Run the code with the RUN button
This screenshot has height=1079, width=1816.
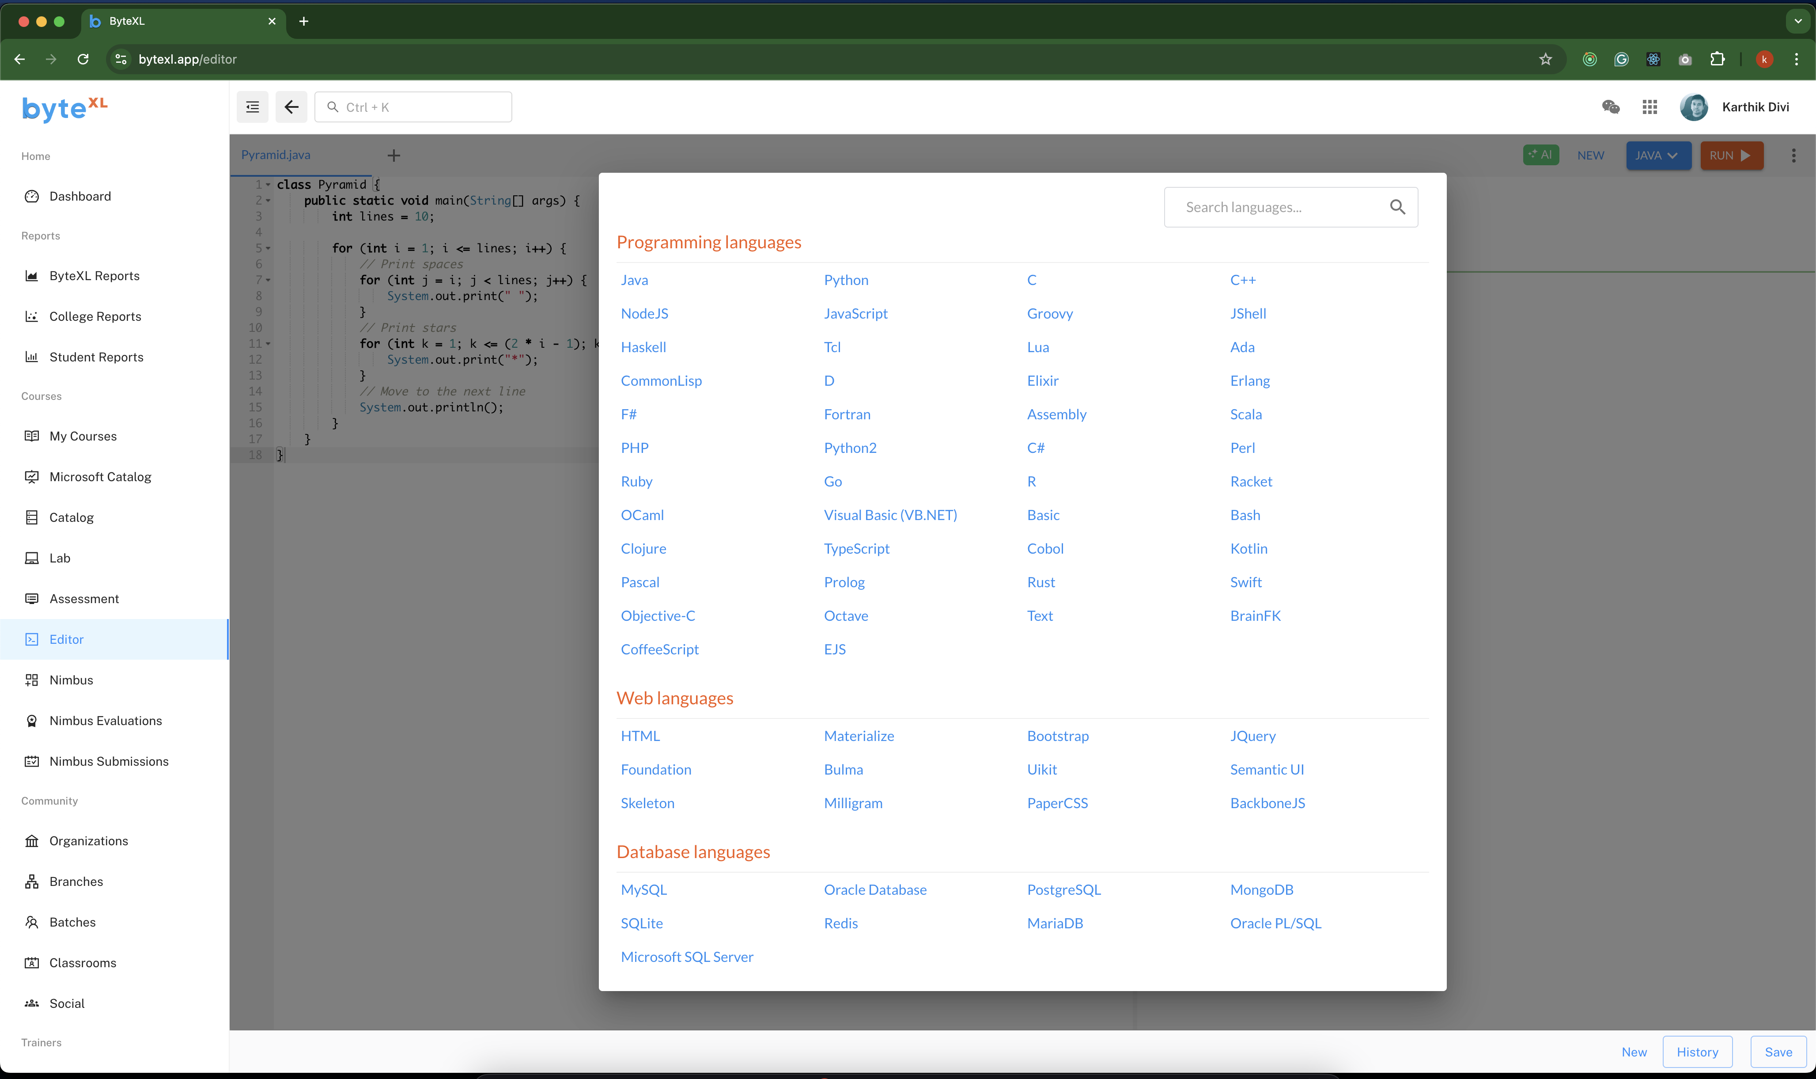coord(1732,155)
